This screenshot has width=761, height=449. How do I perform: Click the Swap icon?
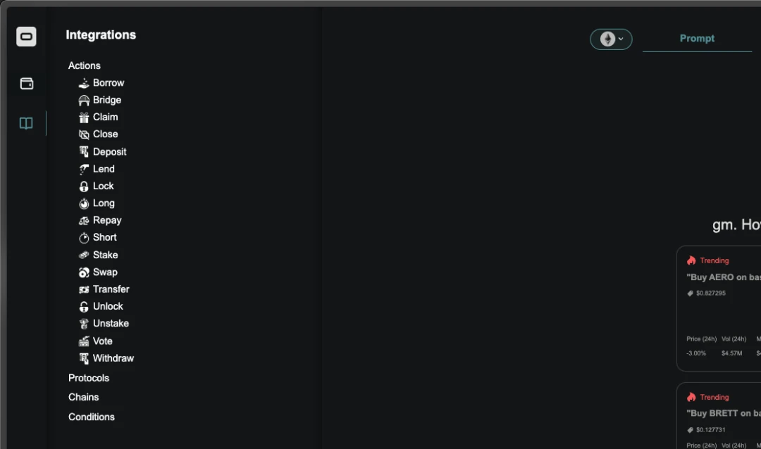click(84, 272)
